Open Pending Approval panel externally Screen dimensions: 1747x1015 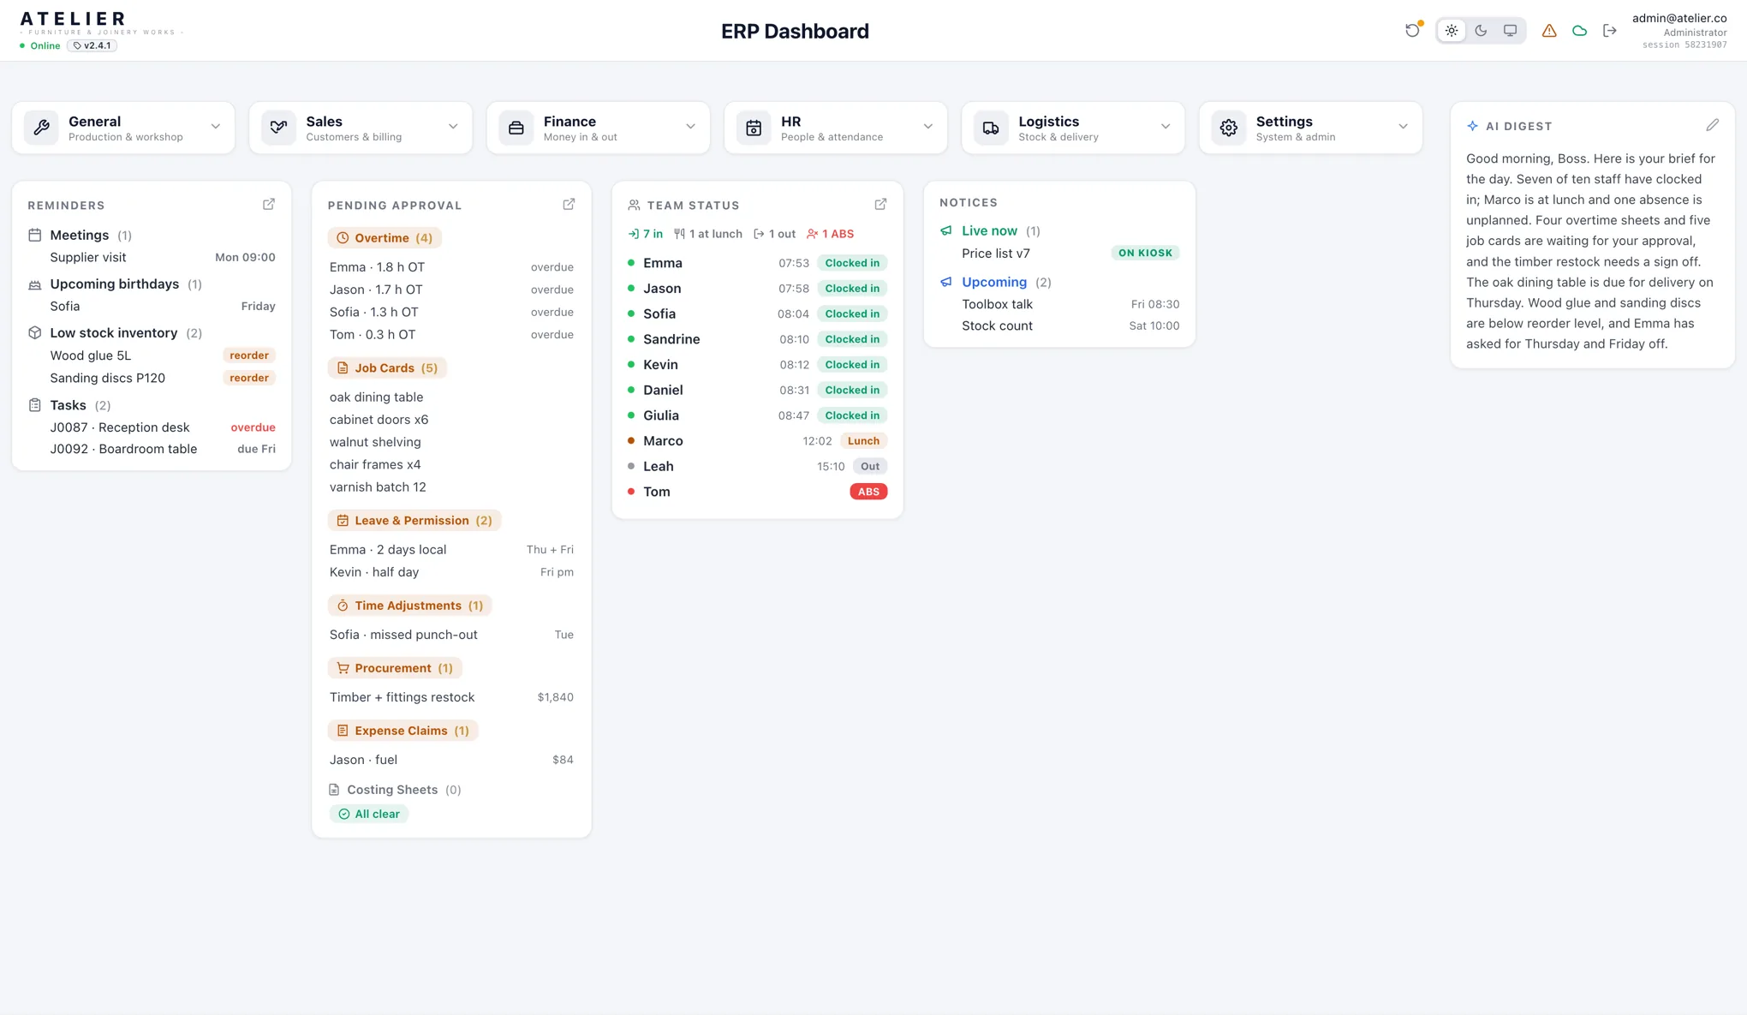click(569, 204)
